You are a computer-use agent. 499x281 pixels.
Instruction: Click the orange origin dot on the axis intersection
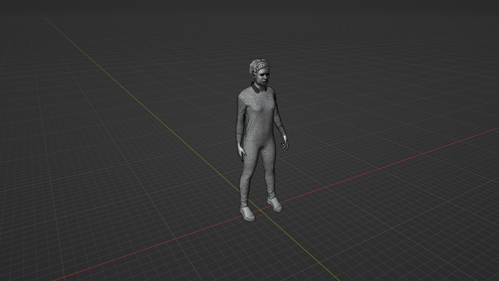260,210
